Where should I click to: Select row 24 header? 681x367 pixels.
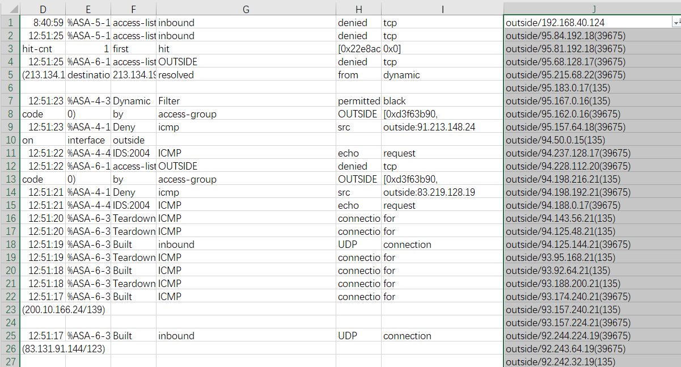pos(10,323)
